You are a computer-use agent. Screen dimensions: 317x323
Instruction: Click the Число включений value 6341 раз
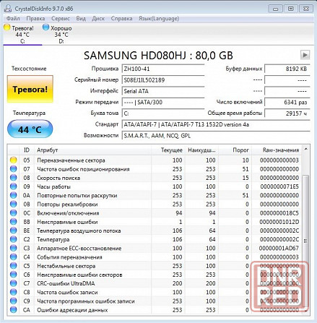click(x=287, y=102)
